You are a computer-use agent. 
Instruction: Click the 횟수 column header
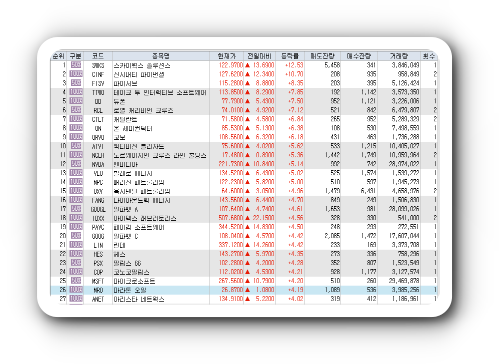[x=428, y=56]
